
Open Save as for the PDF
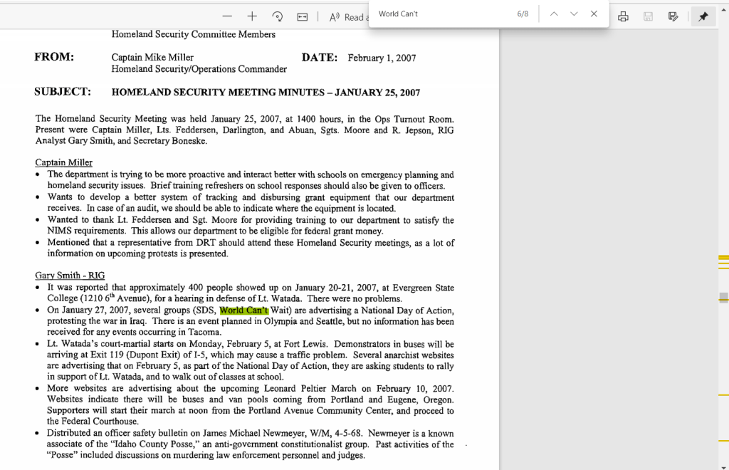click(673, 16)
